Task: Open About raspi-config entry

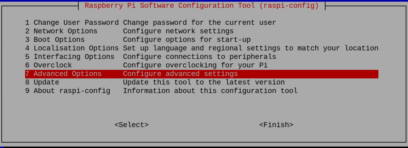Action: pos(67,91)
